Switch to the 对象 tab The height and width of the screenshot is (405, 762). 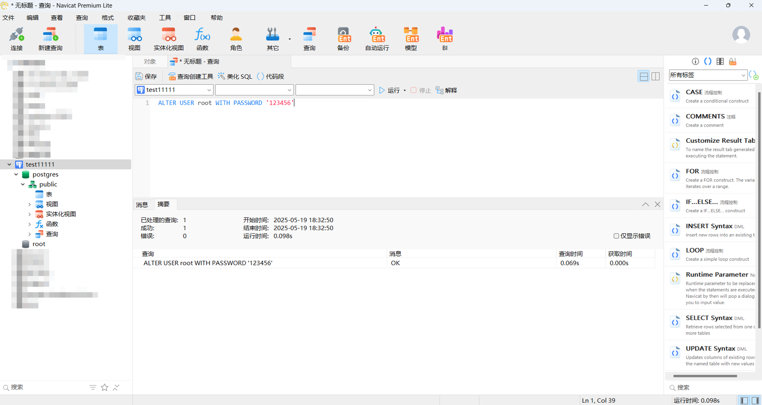(150, 62)
